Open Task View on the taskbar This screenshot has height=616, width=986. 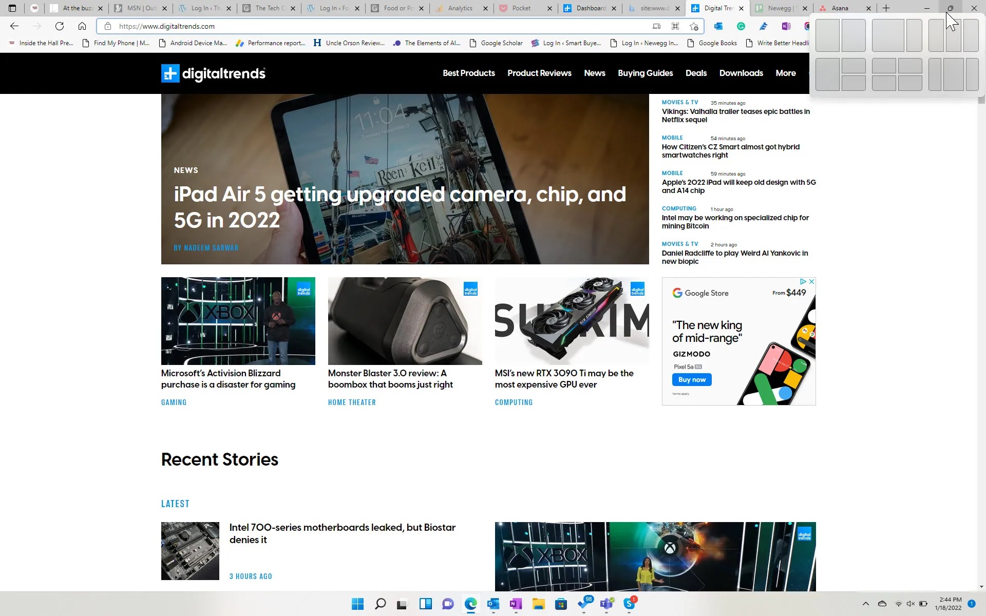(402, 604)
